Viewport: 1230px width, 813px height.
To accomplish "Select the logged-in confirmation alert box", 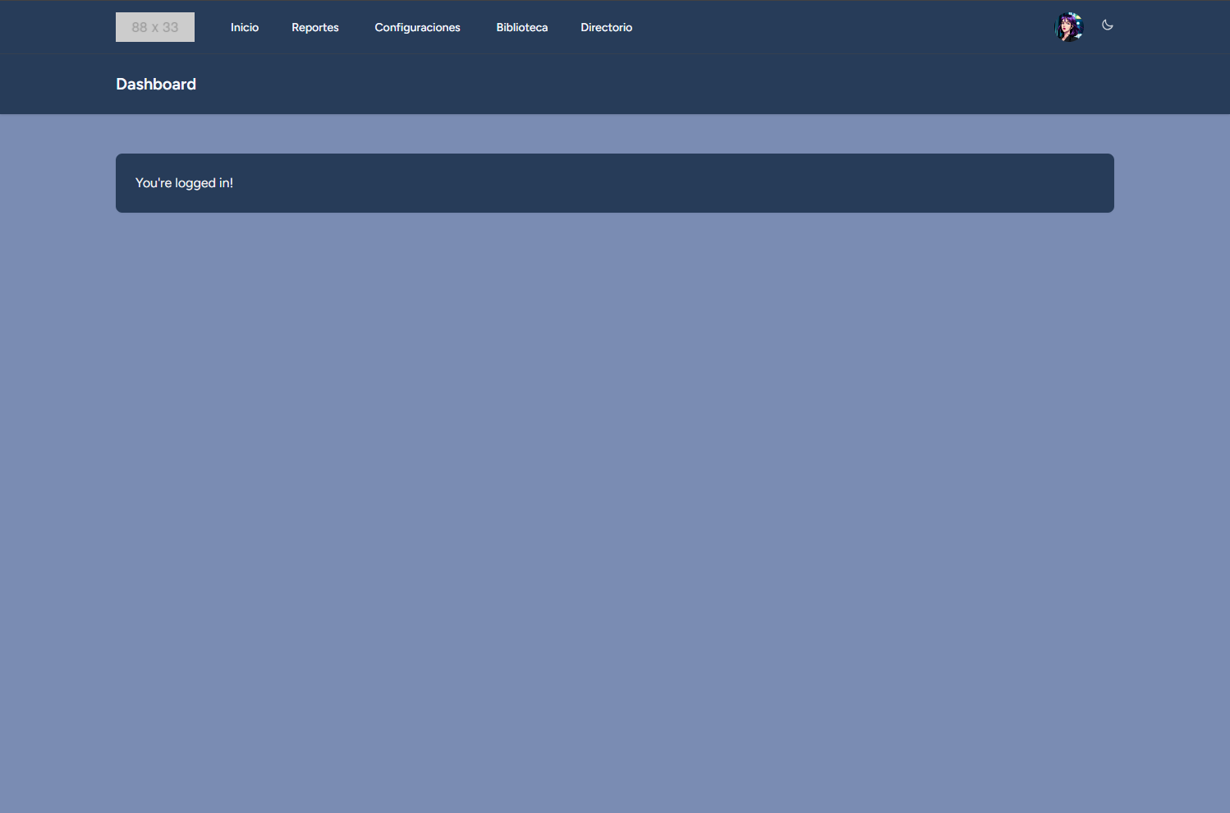I will 614,182.
